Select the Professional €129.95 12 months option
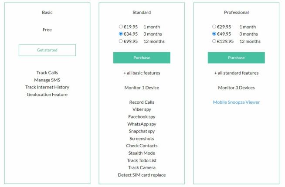The image size is (285, 187). point(214,41)
